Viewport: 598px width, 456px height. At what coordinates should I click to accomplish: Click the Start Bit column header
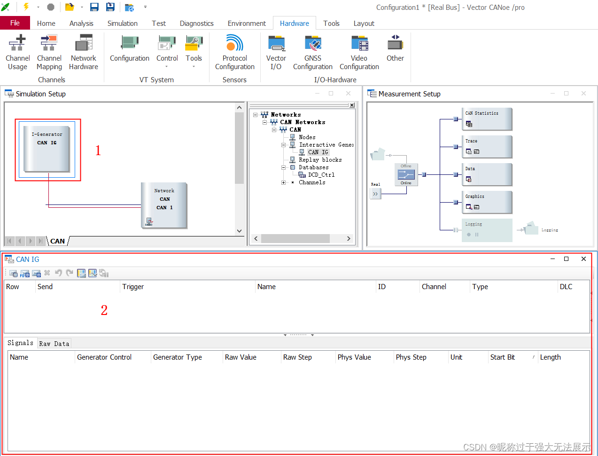point(512,357)
